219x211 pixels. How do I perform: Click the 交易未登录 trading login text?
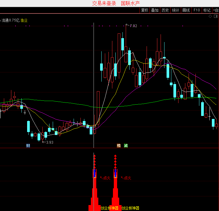click(104, 3)
